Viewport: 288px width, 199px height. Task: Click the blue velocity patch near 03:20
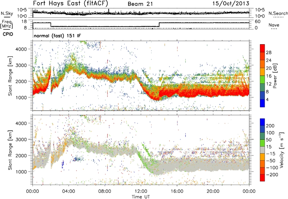[x=63, y=164]
